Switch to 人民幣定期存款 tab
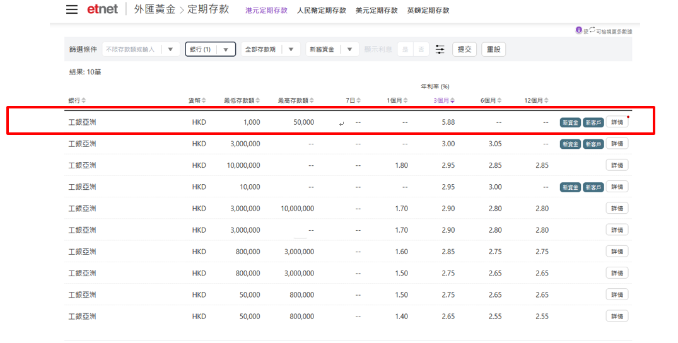The image size is (678, 343). click(321, 10)
